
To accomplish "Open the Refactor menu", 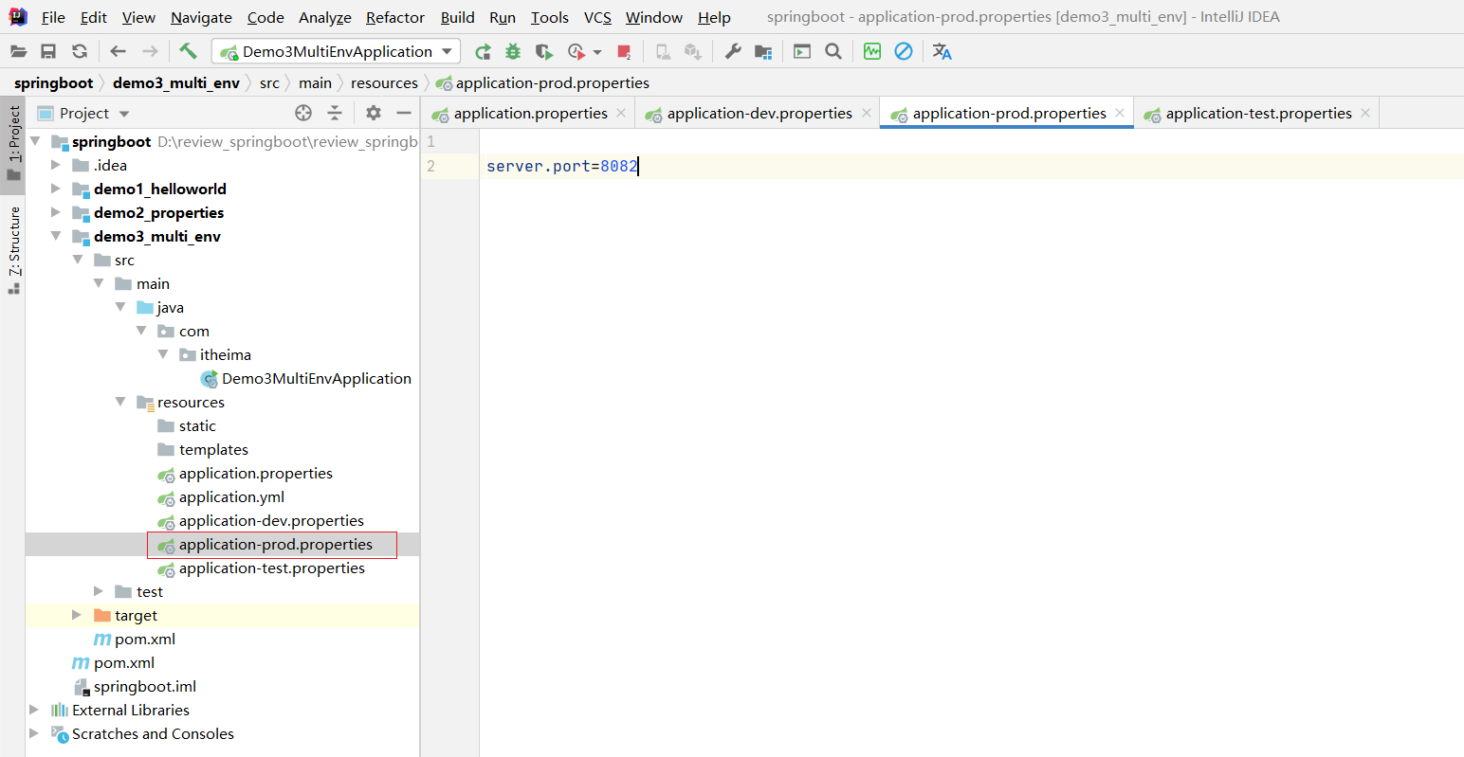I will click(394, 17).
